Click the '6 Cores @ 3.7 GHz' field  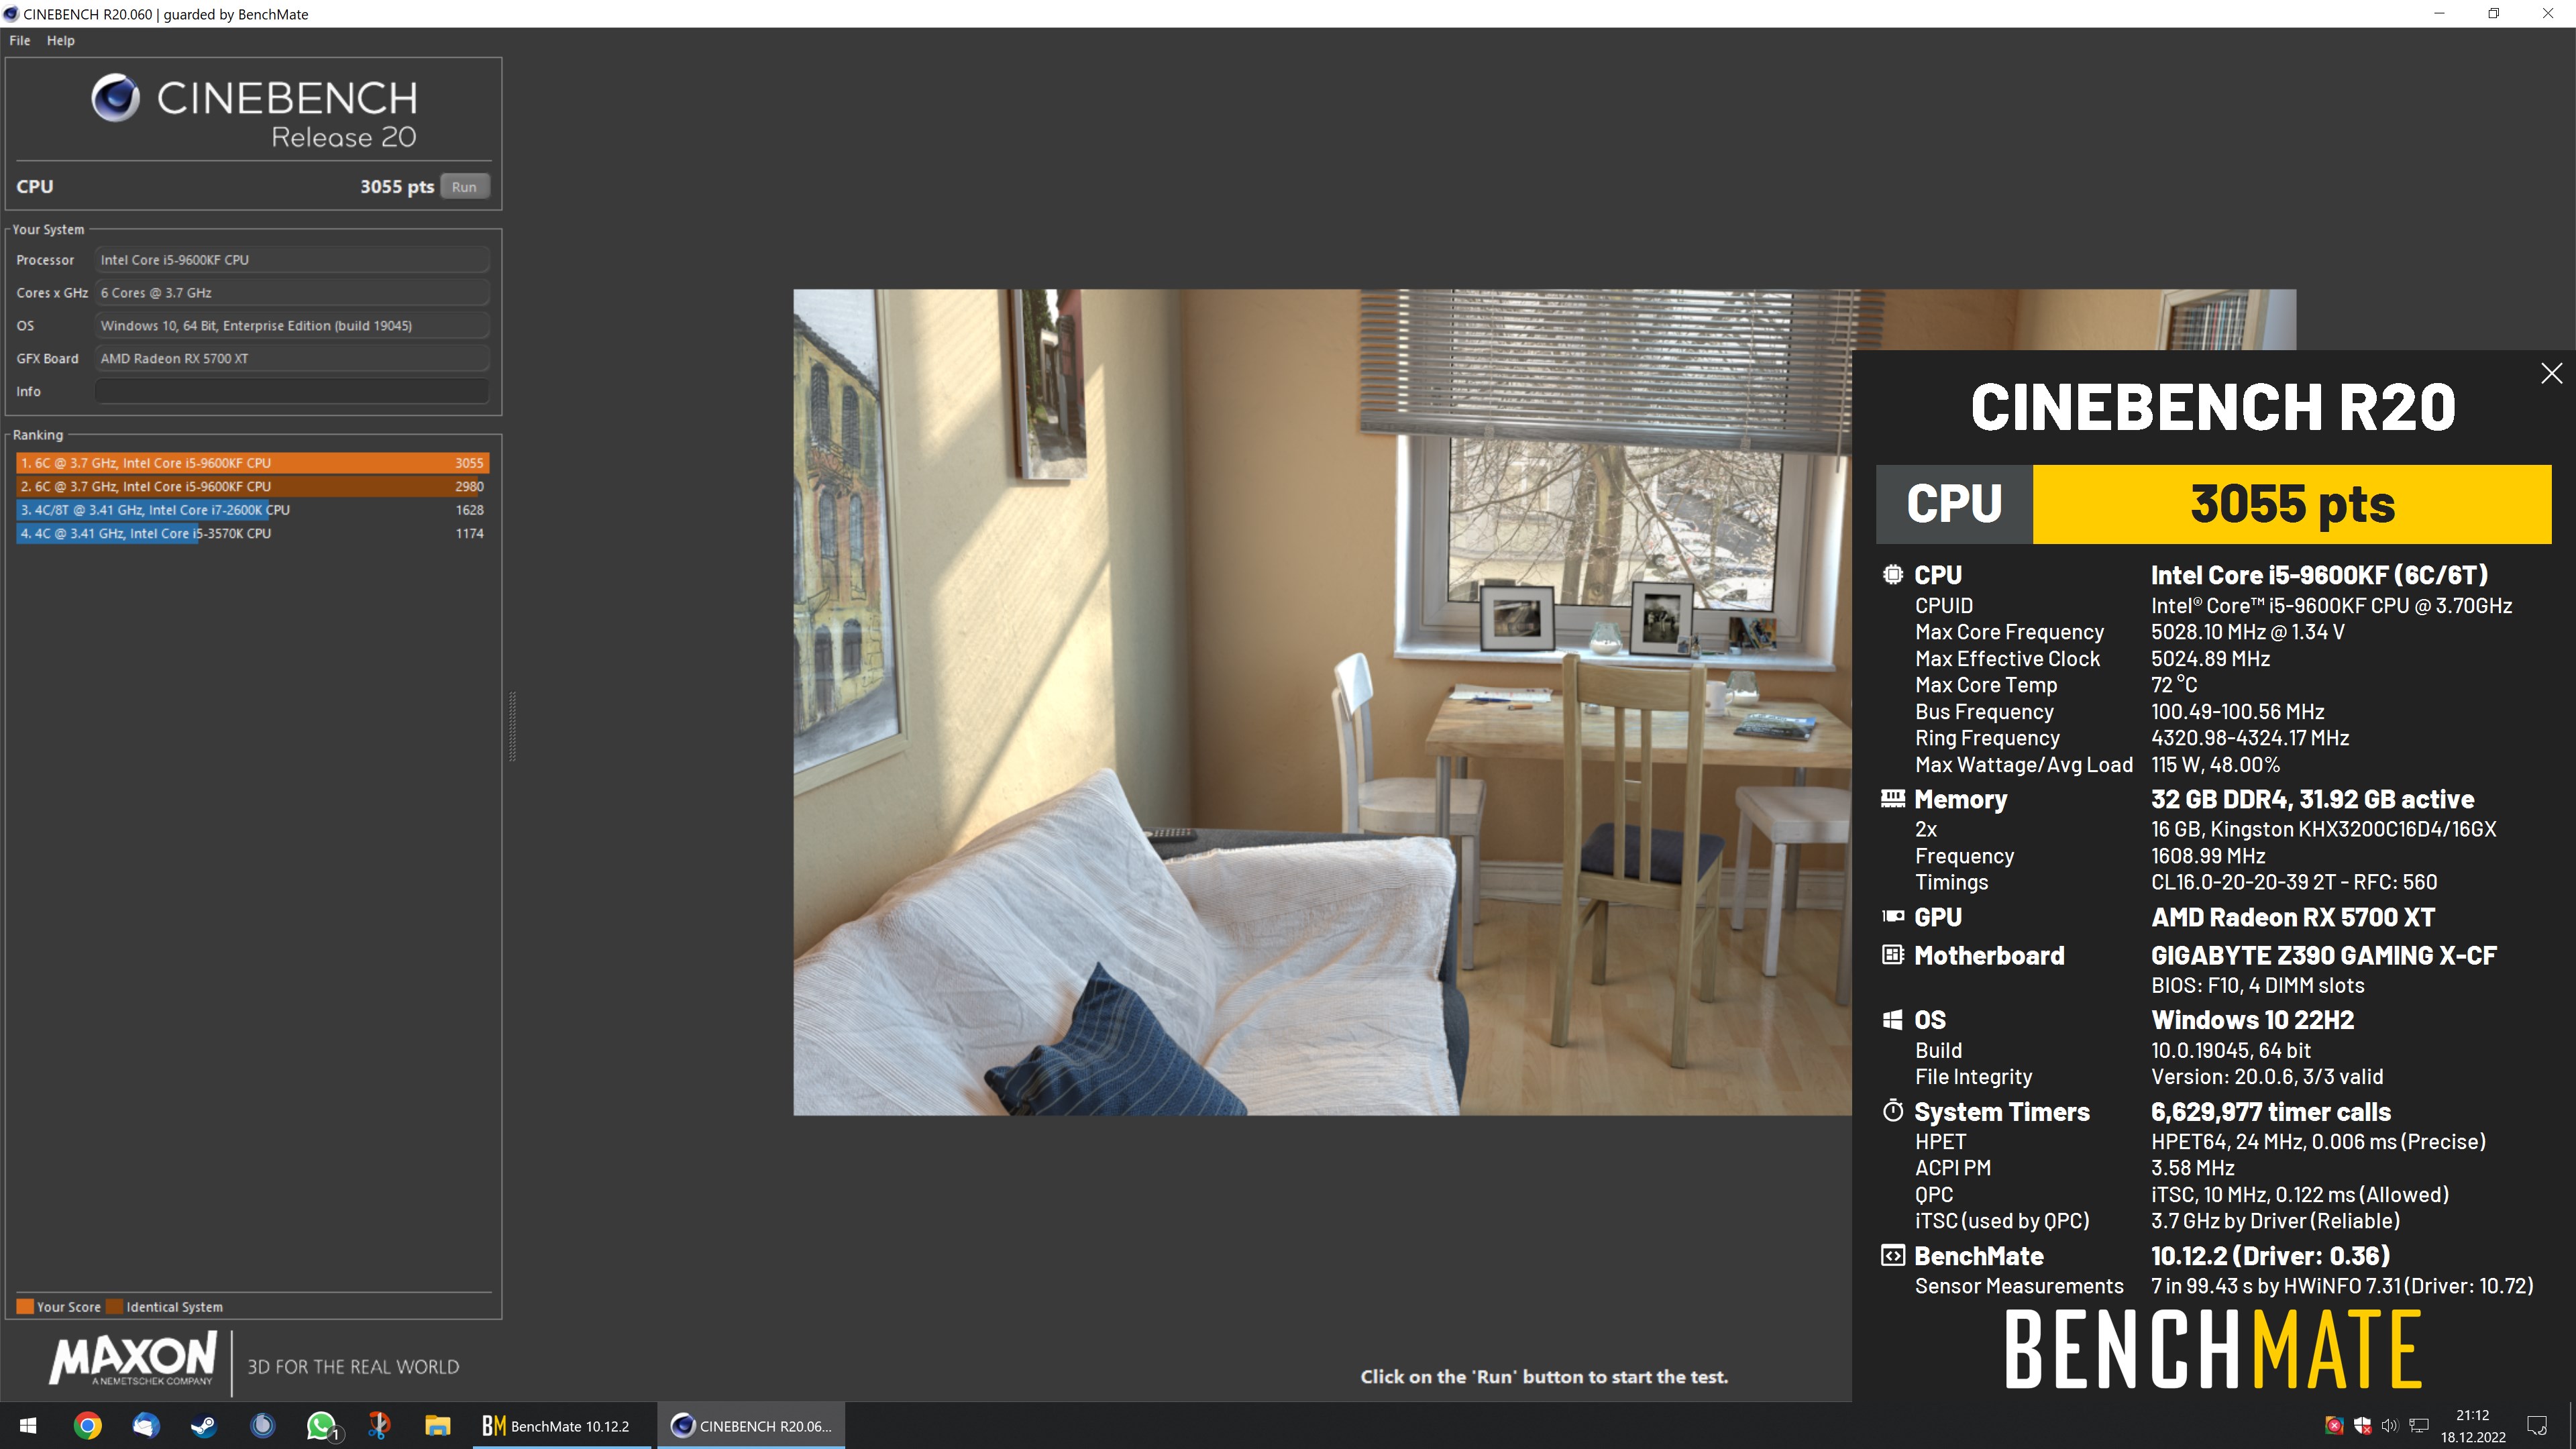(292, 293)
